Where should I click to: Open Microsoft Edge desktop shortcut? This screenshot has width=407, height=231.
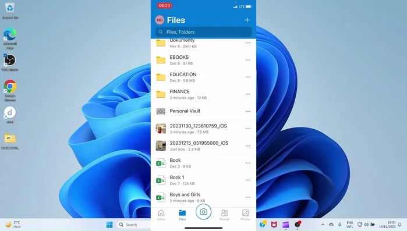10,38
